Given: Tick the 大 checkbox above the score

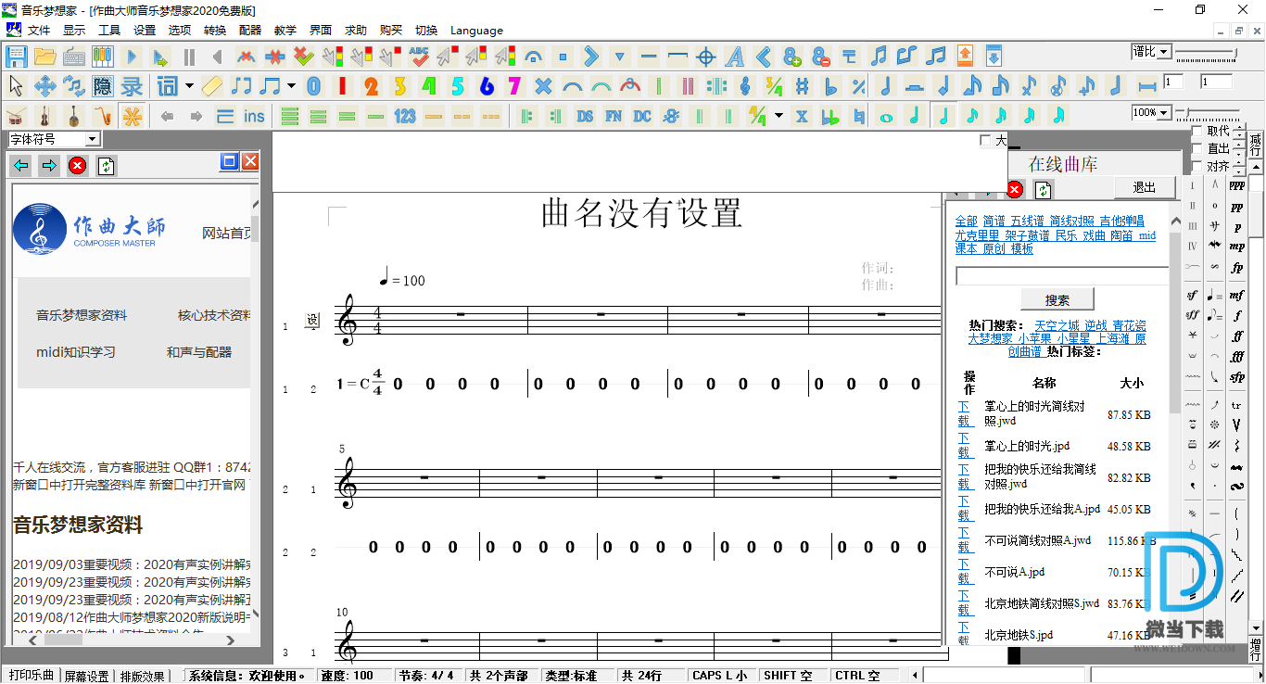Looking at the screenshot, I should 986,141.
